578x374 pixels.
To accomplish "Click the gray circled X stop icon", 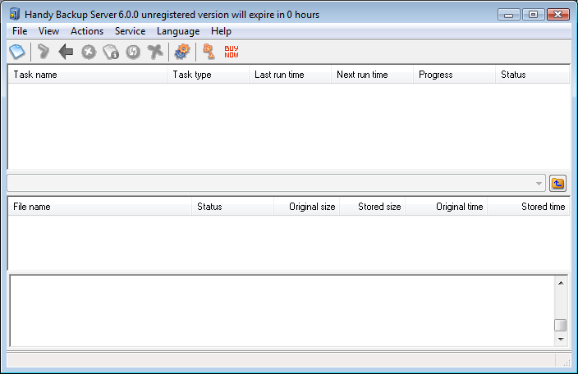I will pyautogui.click(x=89, y=52).
